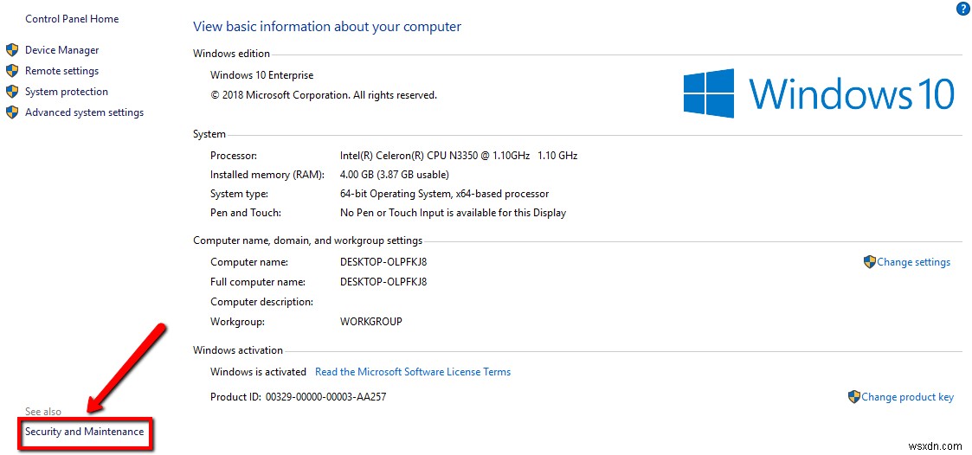
Task: Click the 'Processor:' label
Action: click(x=233, y=156)
